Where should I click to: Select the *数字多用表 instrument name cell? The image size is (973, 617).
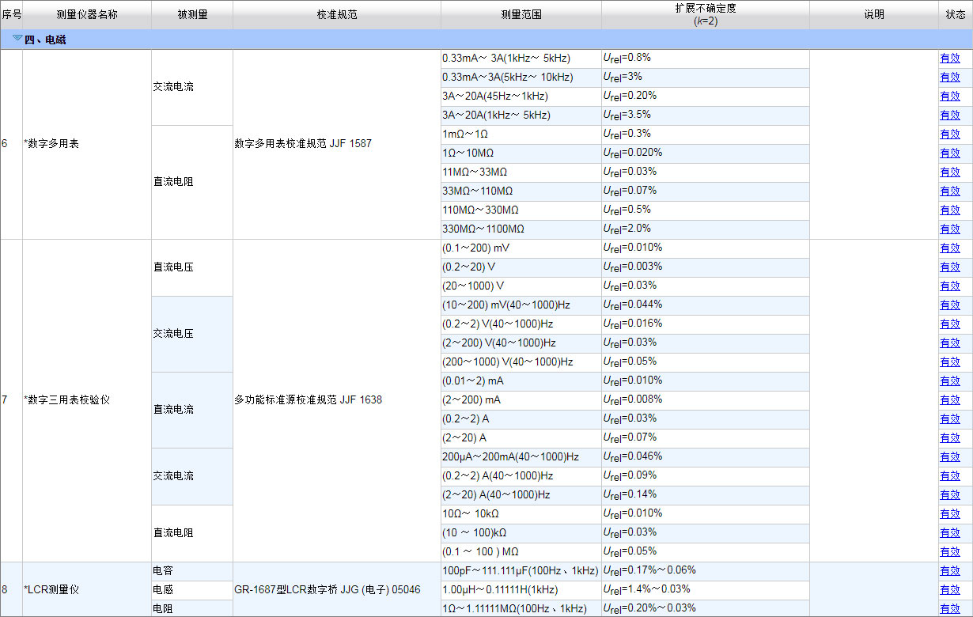pos(87,144)
